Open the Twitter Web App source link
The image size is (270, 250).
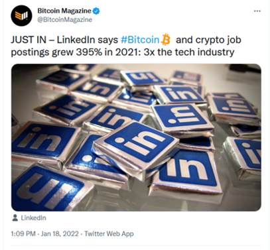pos(109,233)
